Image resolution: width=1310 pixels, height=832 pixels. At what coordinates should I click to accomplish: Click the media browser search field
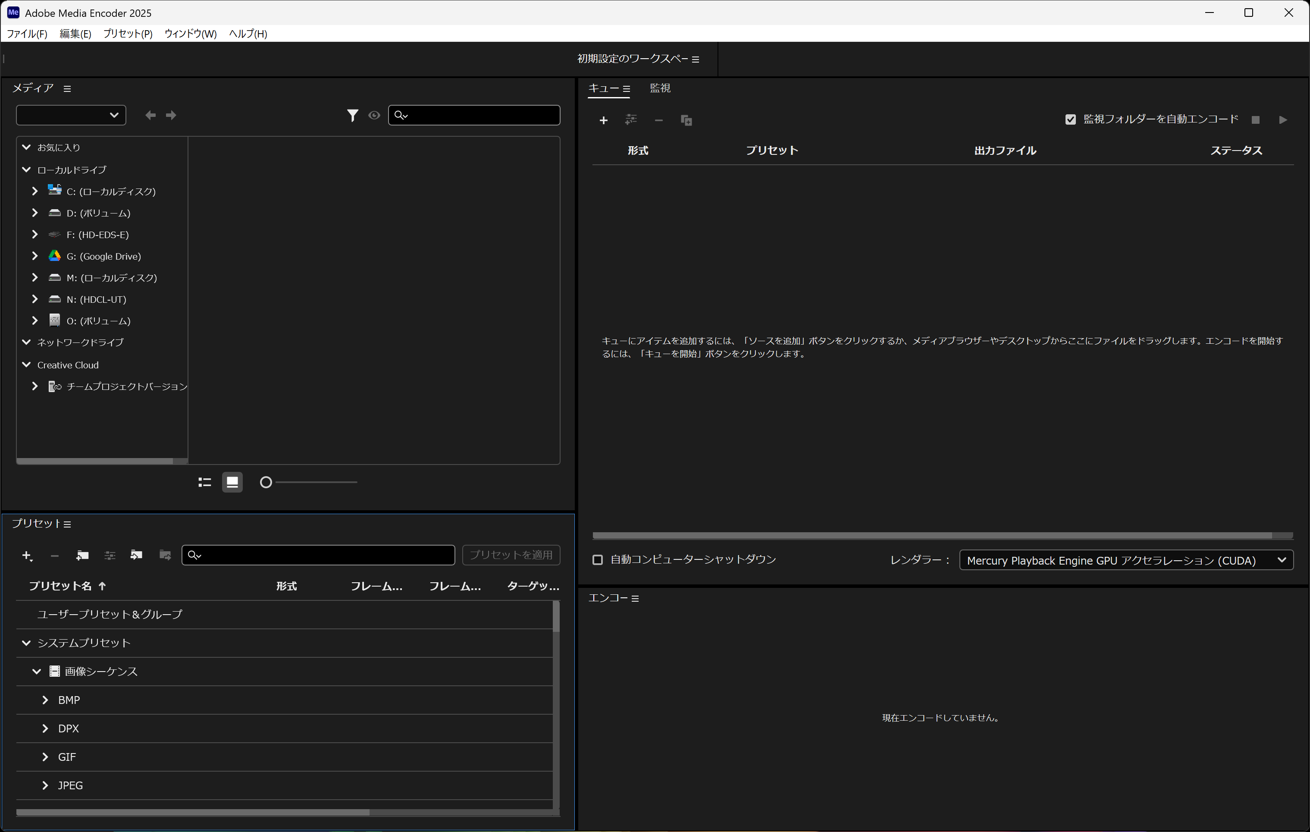click(x=474, y=115)
